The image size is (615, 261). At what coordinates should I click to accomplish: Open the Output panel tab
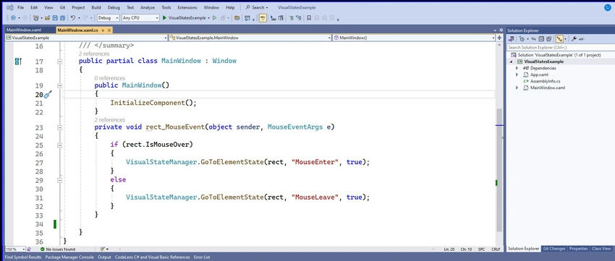tap(104, 257)
